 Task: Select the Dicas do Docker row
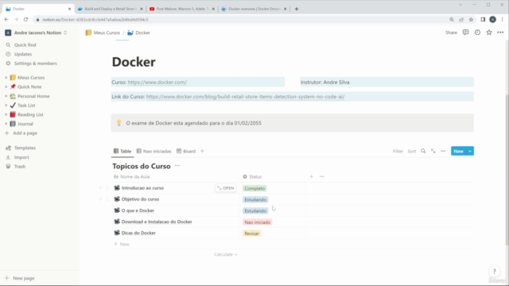pos(138,233)
